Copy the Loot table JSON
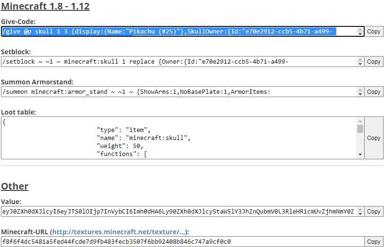This screenshot has height=247, width=384. [x=374, y=138]
